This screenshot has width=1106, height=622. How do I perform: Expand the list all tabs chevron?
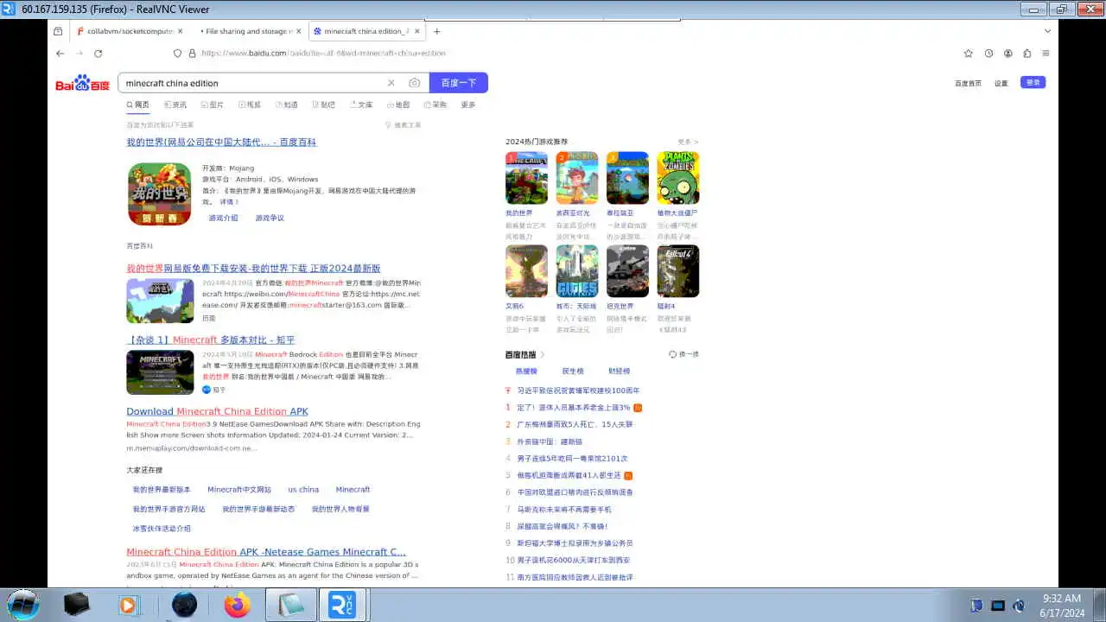[x=1047, y=31]
